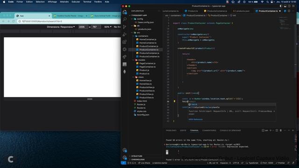Click the add new terminal plus icon

point(271,131)
